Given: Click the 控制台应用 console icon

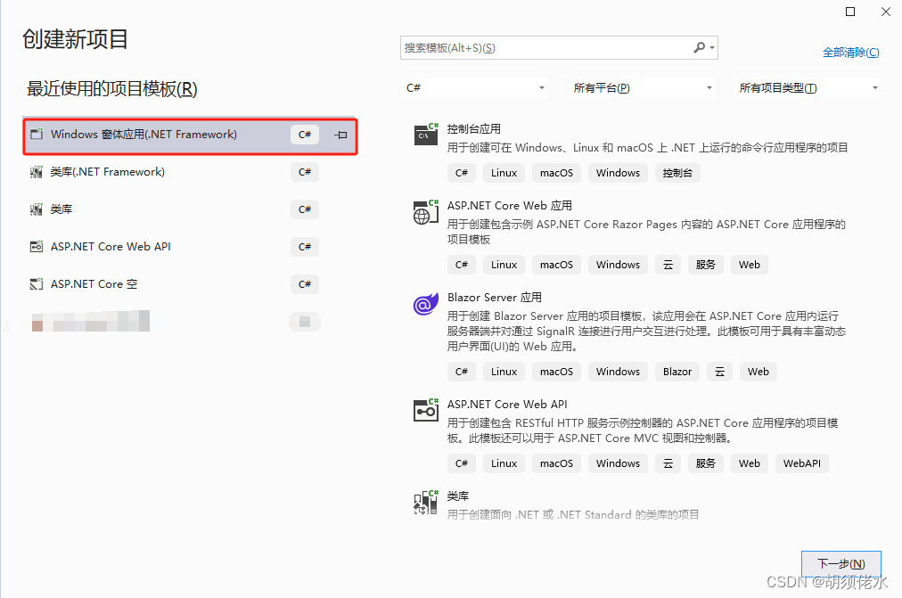Looking at the screenshot, I should (x=426, y=135).
